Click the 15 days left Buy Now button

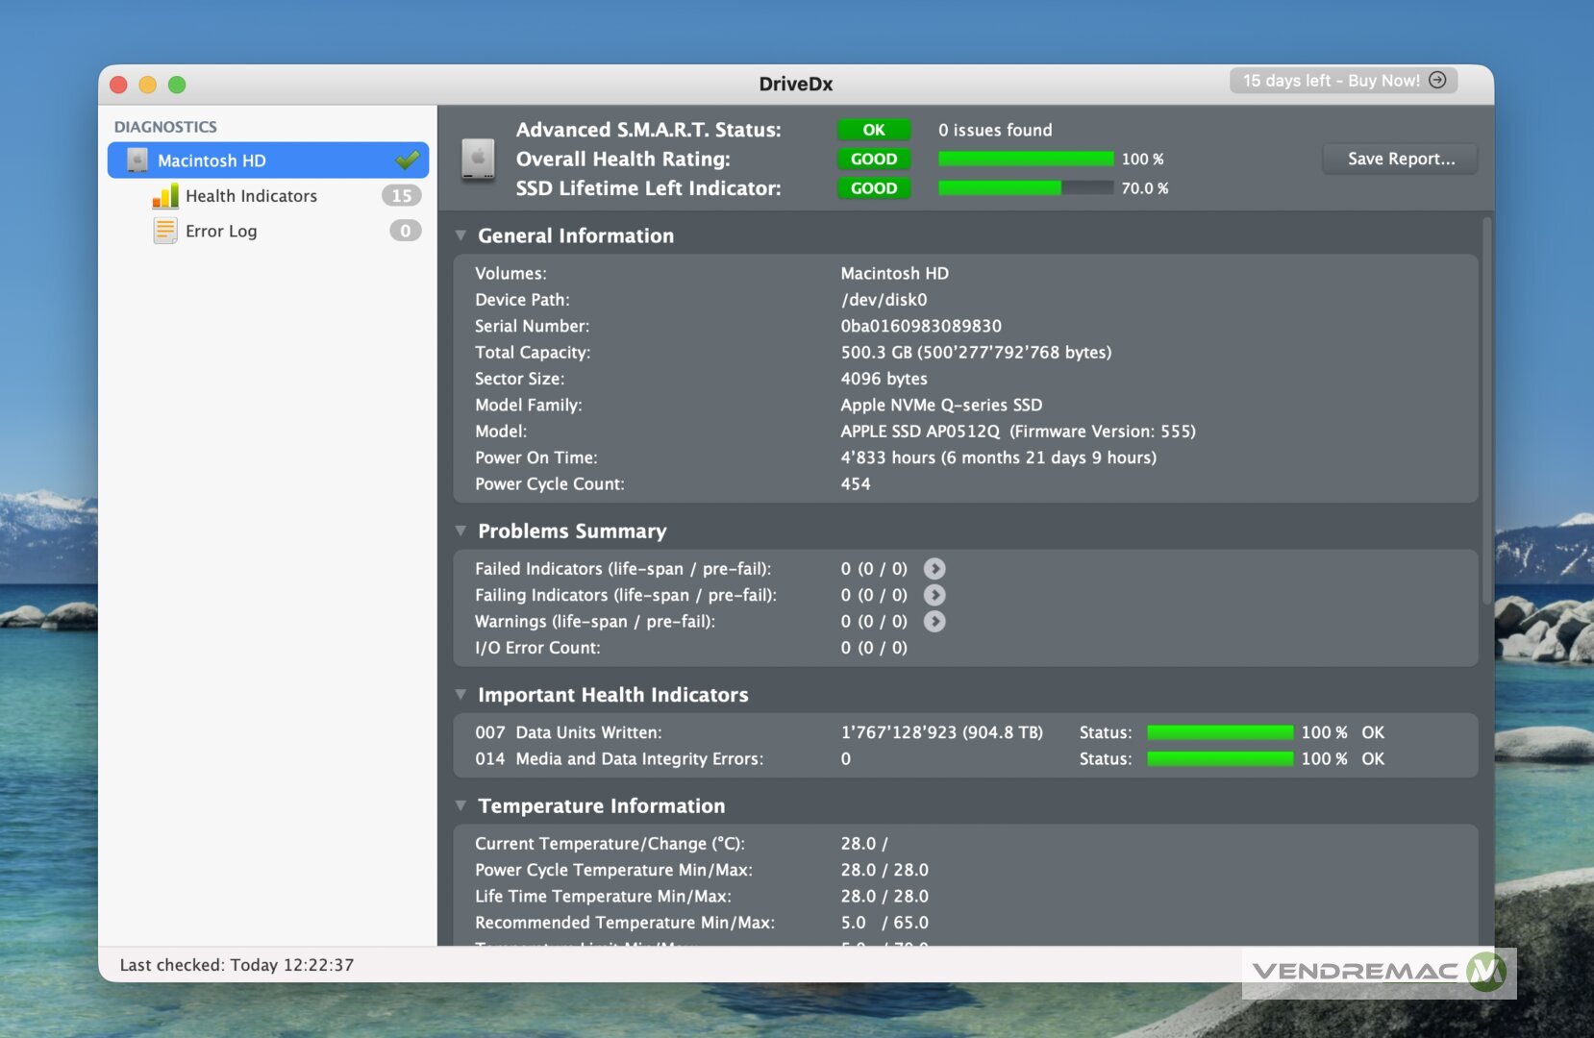1342,81
